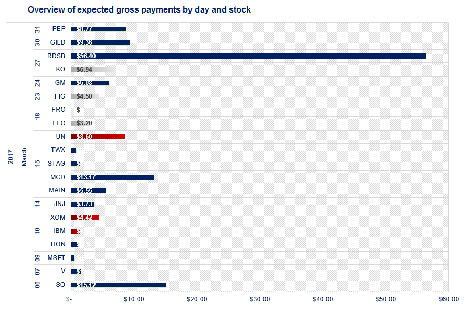Click the 'March' month axis label
This screenshot has height=313, width=464.
[x=24, y=157]
